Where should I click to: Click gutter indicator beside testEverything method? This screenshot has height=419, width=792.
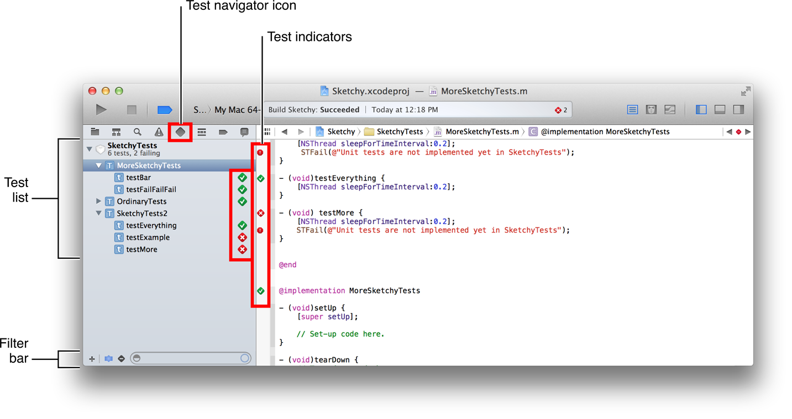pos(260,178)
